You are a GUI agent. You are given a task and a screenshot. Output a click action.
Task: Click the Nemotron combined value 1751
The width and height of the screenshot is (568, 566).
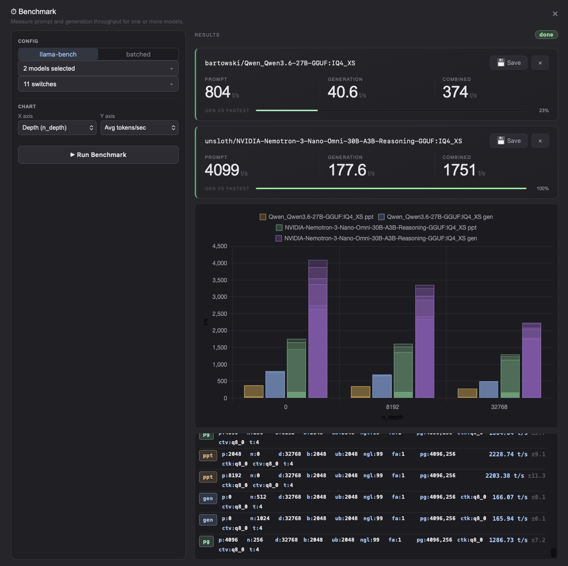tap(459, 170)
